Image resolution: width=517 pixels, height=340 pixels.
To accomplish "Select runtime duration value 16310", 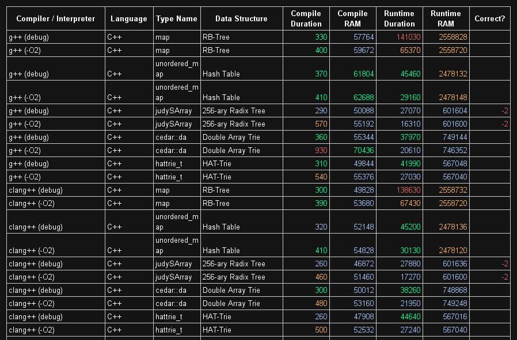I will (x=410, y=124).
